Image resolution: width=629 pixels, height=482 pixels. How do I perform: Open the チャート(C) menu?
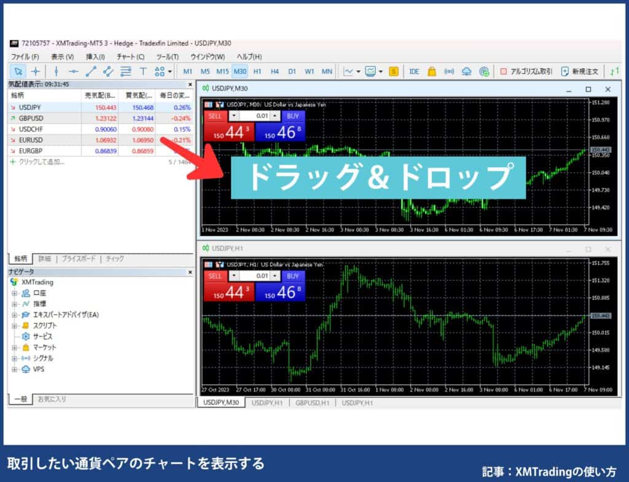130,57
